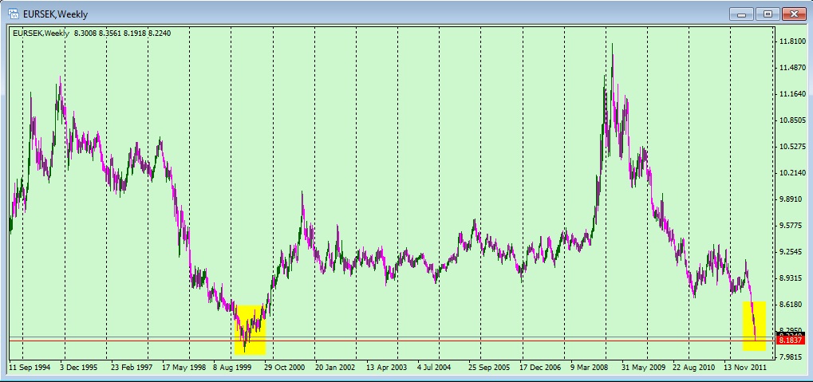Click the '31 May 2009' date label

(x=643, y=367)
